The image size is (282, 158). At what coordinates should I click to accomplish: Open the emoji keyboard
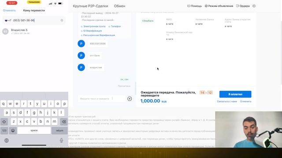point(13,130)
